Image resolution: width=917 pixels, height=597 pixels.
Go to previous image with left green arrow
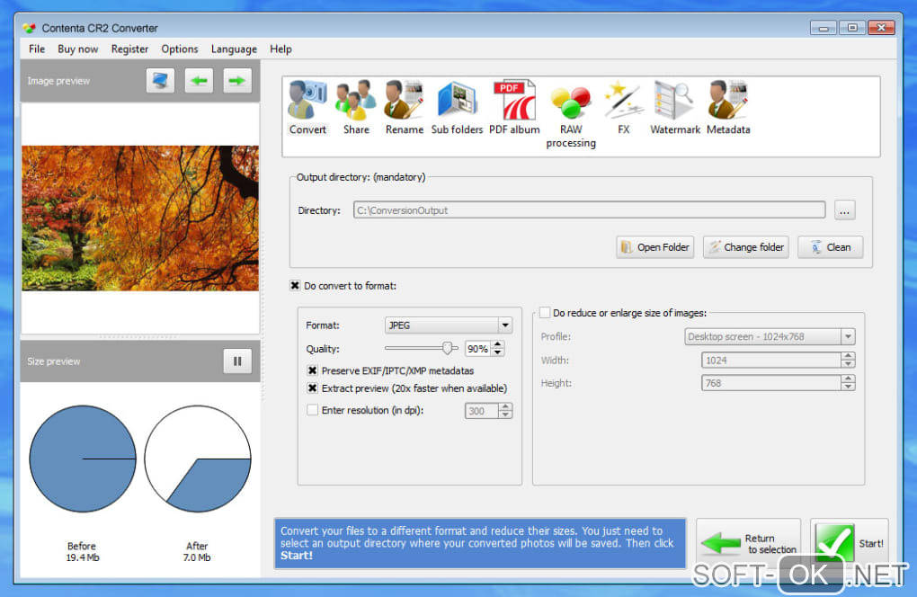199,81
